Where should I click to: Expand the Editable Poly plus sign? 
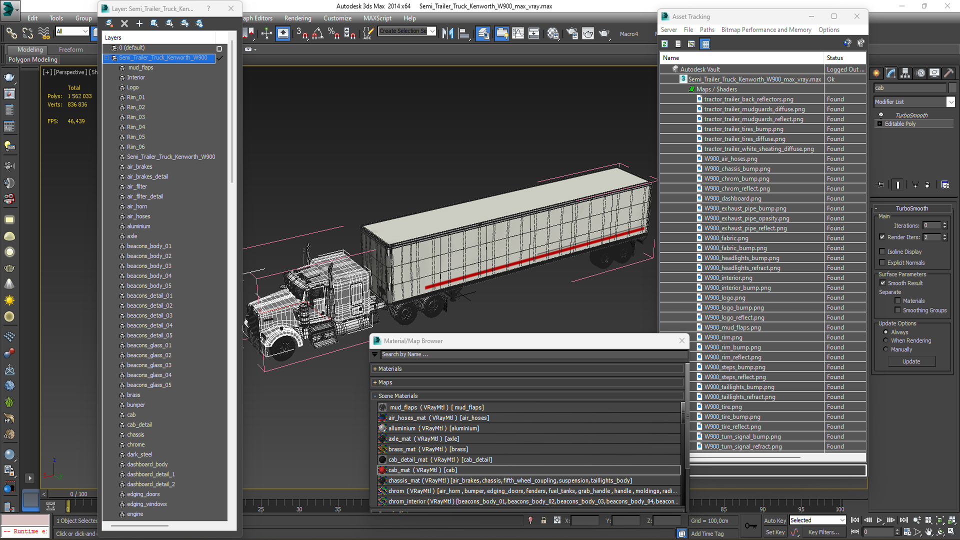tap(879, 123)
